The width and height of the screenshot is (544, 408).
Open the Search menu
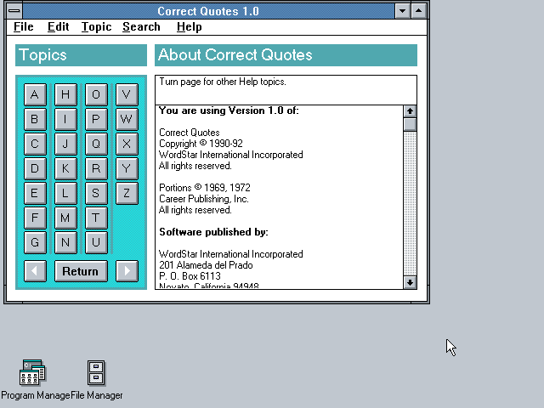[x=141, y=26]
